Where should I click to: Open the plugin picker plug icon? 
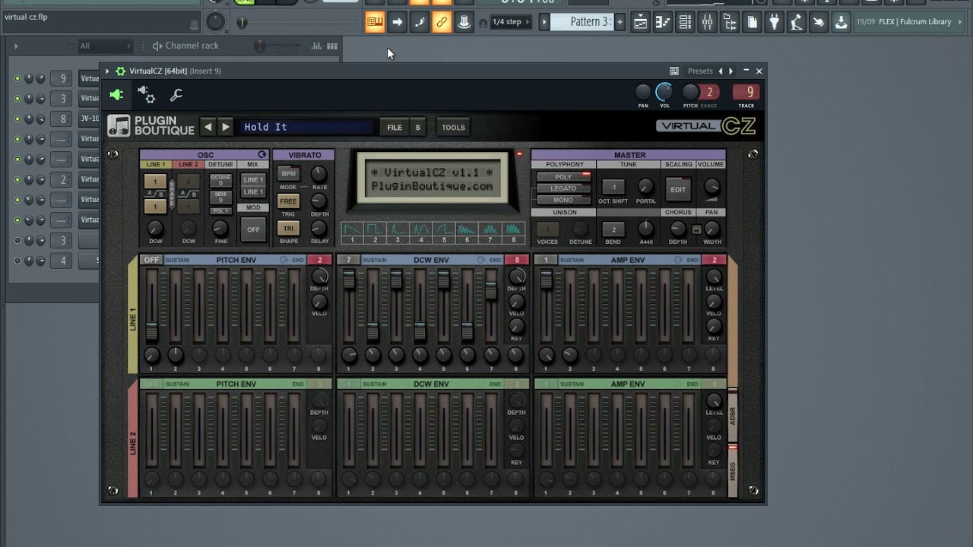click(774, 22)
